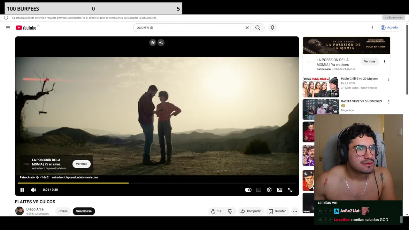The width and height of the screenshot is (409, 230).
Task: Open the ad info icon beside Patrocinado
Action: 37,177
